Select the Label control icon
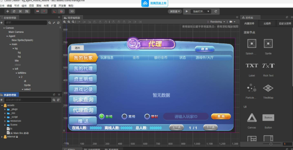The height and width of the screenshot is (150, 293). pos(252,66)
